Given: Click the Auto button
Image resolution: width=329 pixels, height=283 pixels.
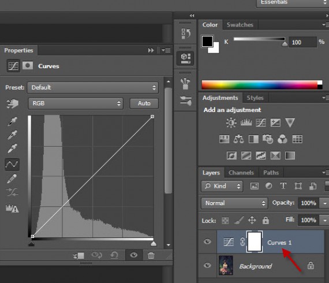Looking at the screenshot, I should (144, 103).
